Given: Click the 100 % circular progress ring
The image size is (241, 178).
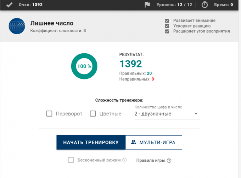Looking at the screenshot, I should point(84,66).
